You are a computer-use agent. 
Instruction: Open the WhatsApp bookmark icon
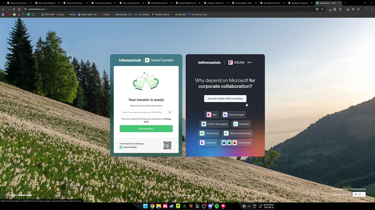point(33,15)
